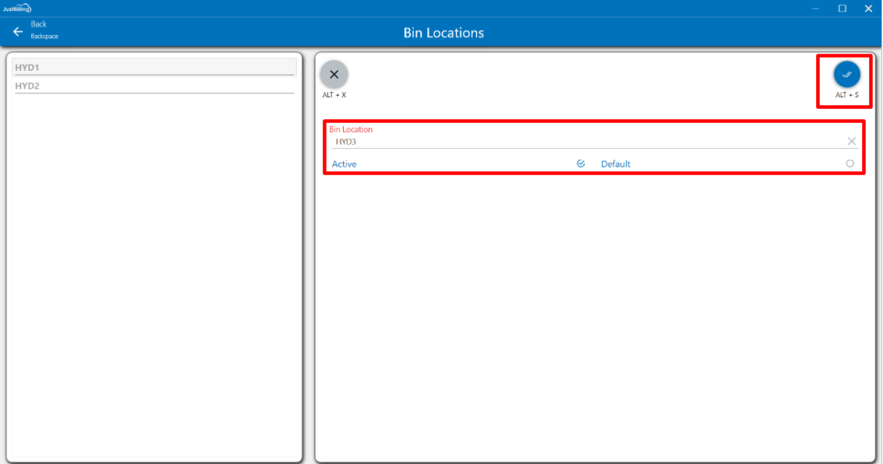Maximize the JustBilling window
883x464 pixels.
(842, 9)
